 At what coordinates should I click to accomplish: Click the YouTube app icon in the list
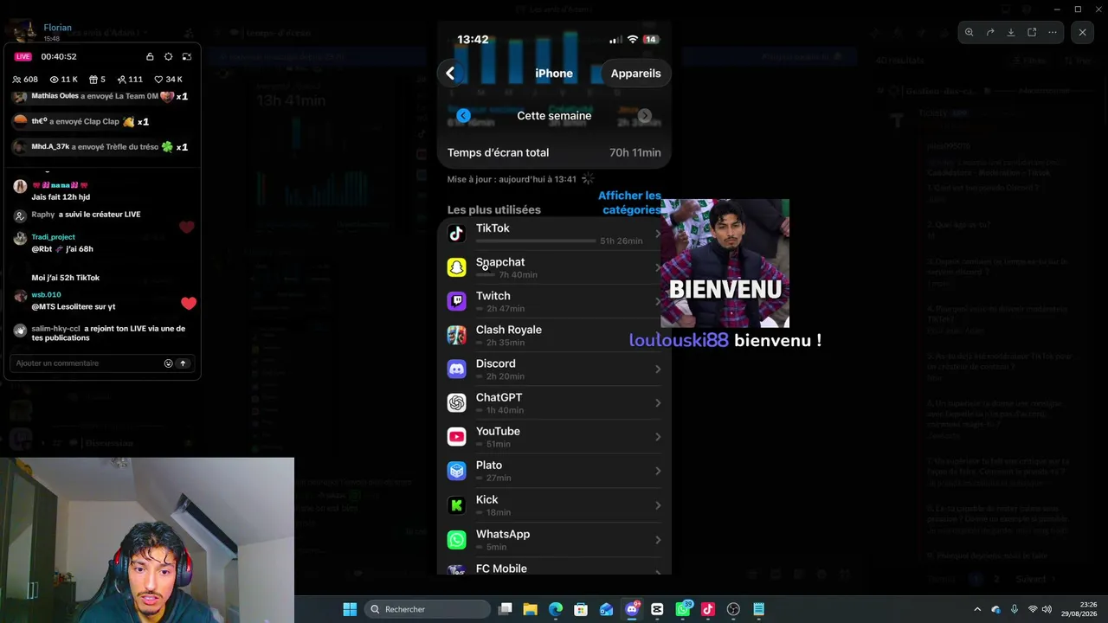coord(456,437)
